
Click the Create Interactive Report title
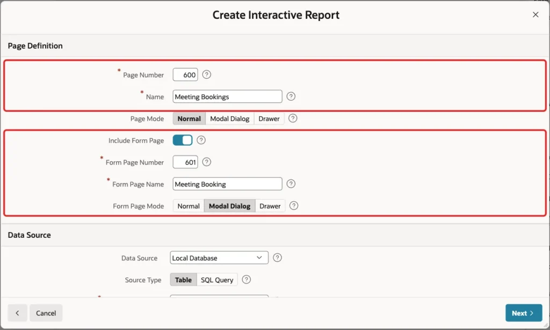tap(276, 15)
